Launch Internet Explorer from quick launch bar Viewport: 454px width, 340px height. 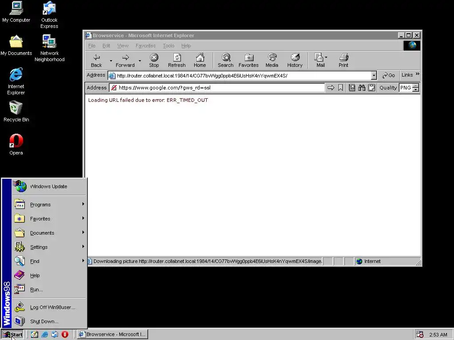click(45, 334)
